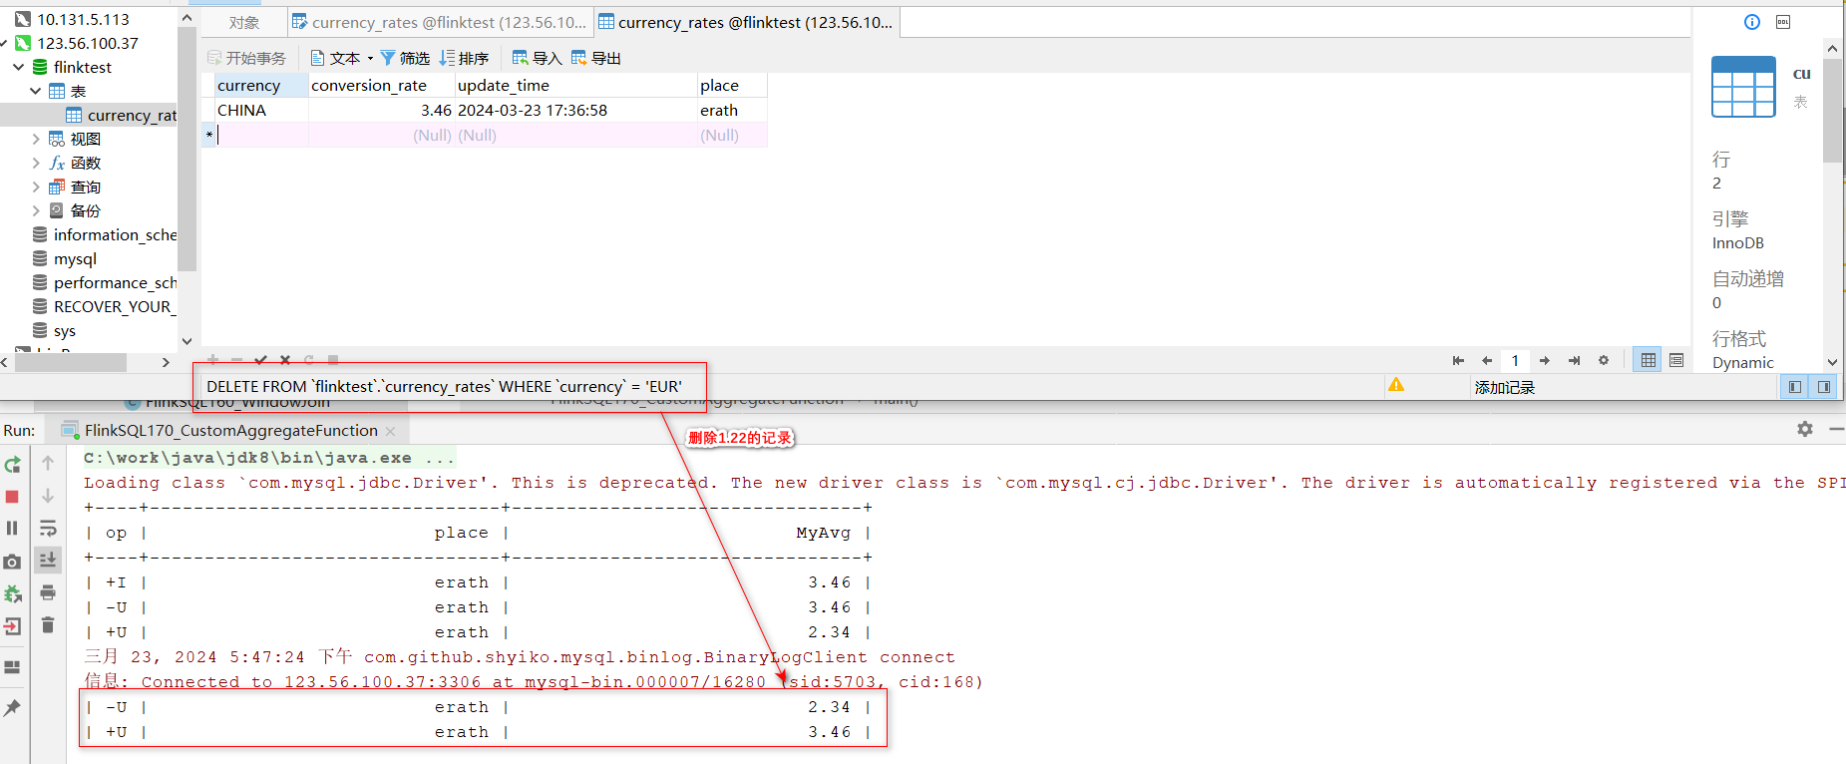Expand the Queries (查询) node
The width and height of the screenshot is (1846, 764).
click(x=36, y=187)
